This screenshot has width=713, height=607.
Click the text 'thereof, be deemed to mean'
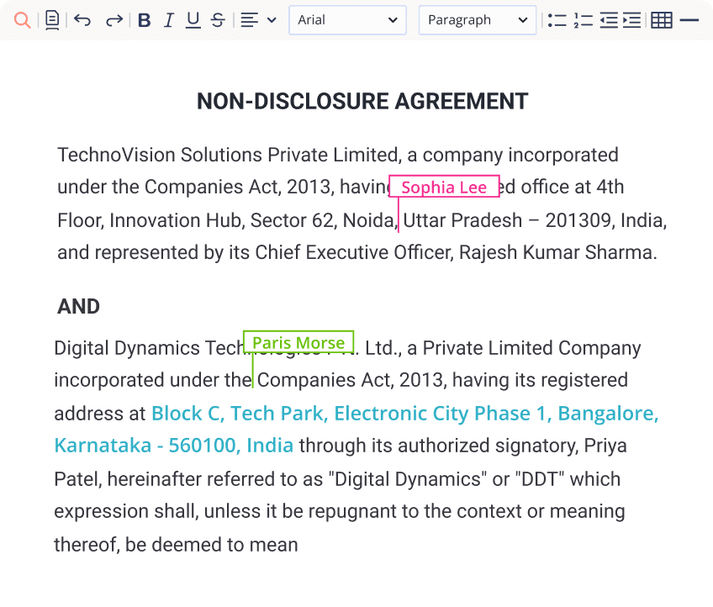pos(176,545)
